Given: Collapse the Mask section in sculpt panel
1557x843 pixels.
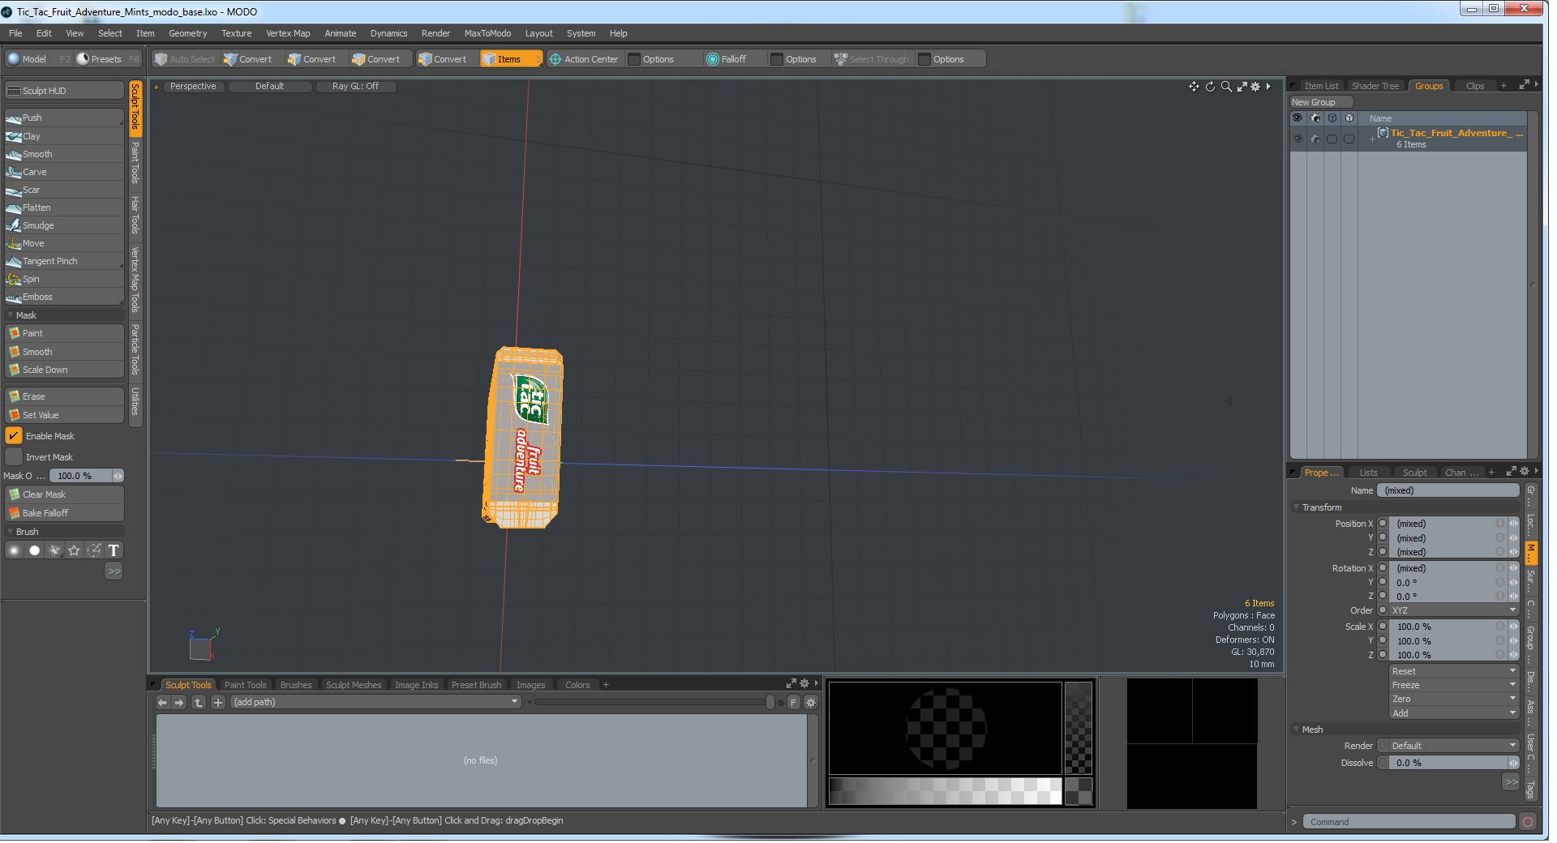Looking at the screenshot, I should [x=10, y=316].
